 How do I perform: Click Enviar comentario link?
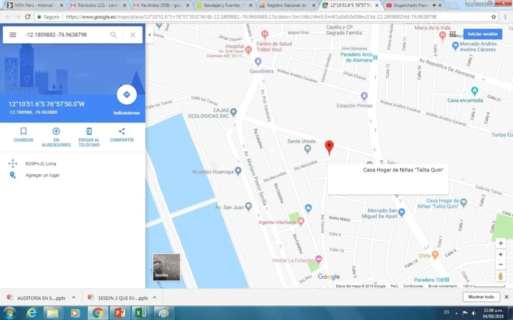click(x=442, y=286)
